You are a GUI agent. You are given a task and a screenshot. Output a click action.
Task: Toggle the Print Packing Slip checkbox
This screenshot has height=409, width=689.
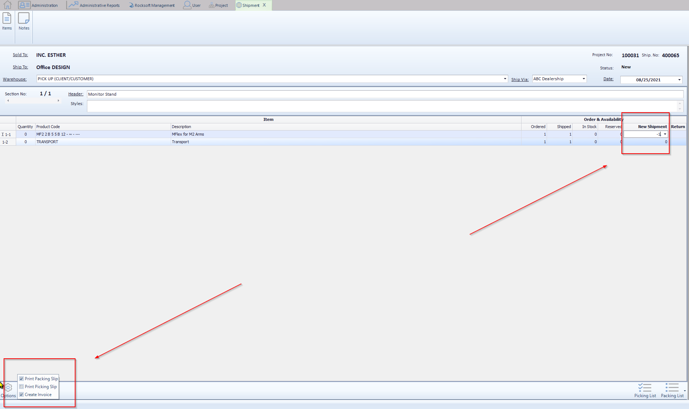tap(22, 379)
